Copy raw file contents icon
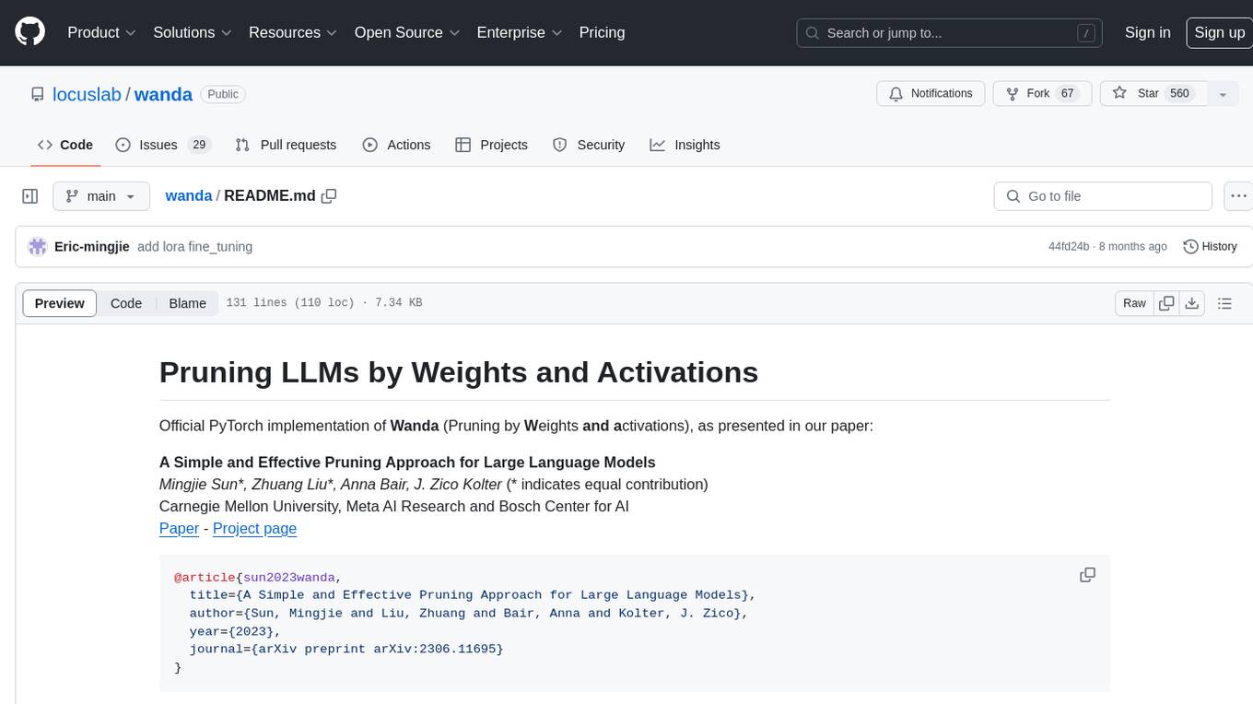 pyautogui.click(x=1166, y=303)
